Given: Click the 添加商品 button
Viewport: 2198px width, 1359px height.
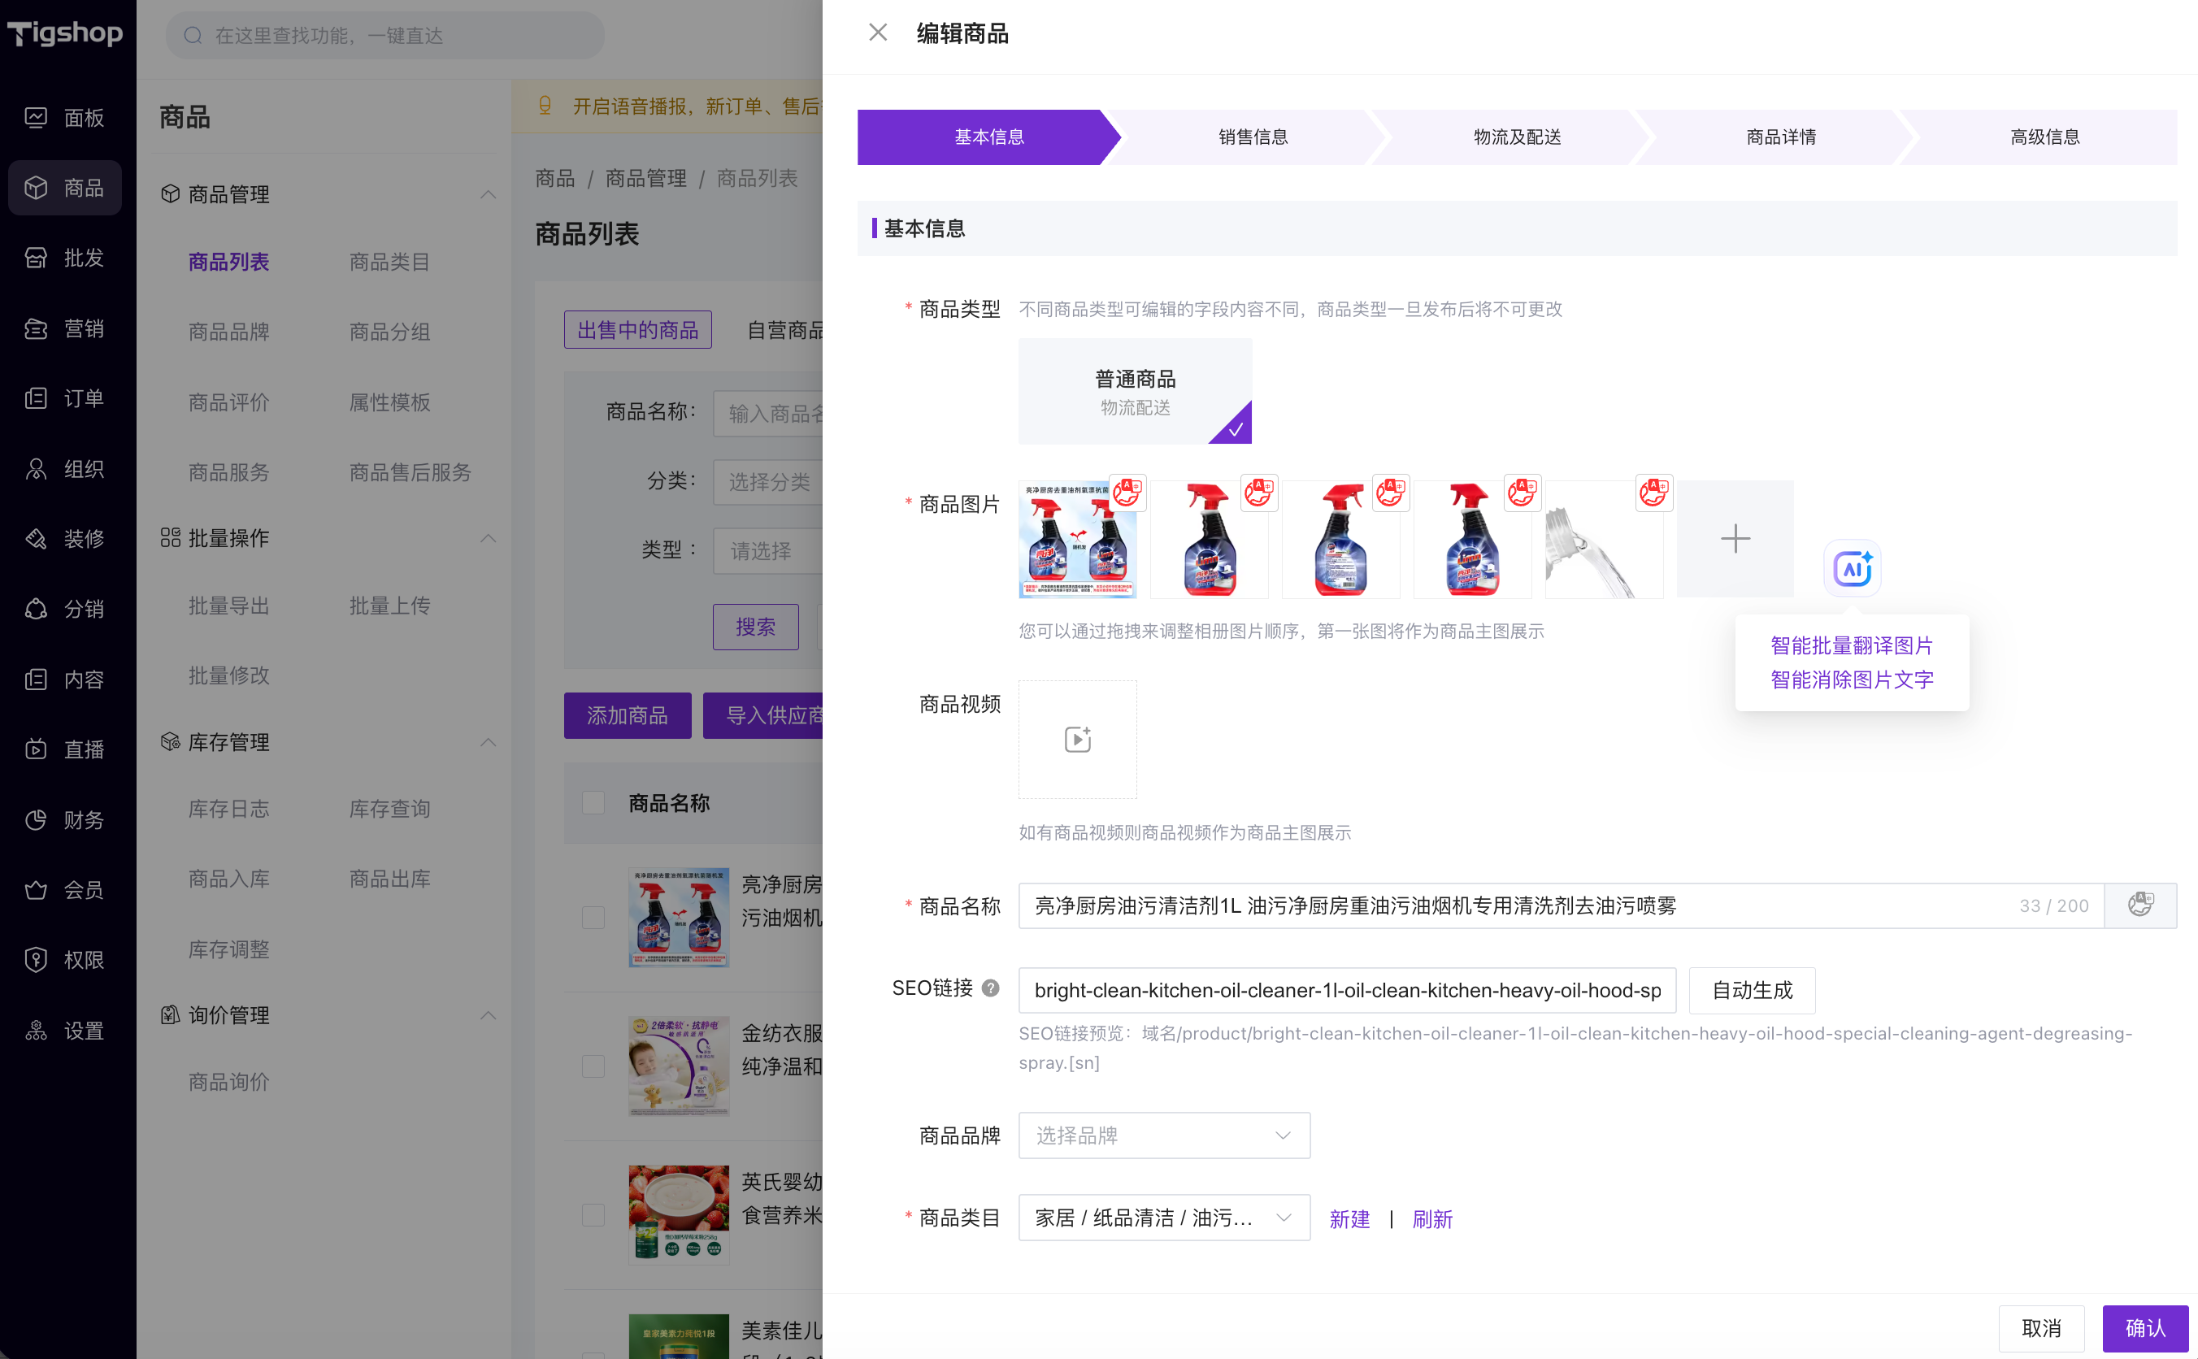Looking at the screenshot, I should pos(628,715).
